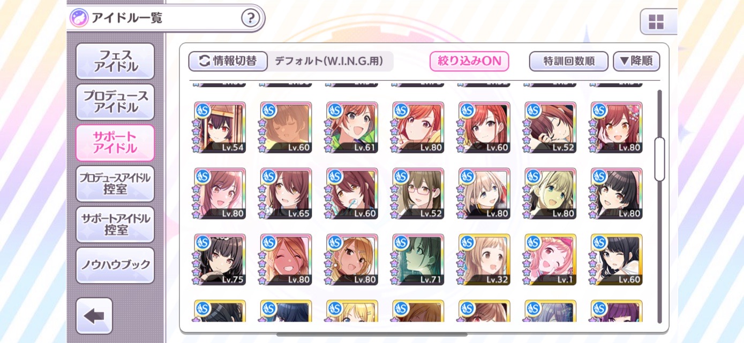Select the Lv.54 dark-haired idol card
This screenshot has width=744, height=343.
220,128
